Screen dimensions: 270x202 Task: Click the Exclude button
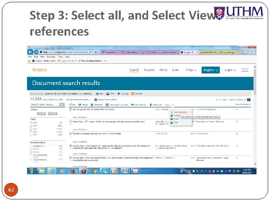coord(52,114)
